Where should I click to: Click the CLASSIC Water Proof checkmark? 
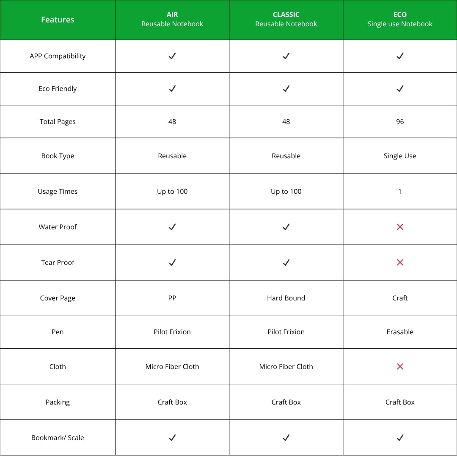tap(286, 227)
